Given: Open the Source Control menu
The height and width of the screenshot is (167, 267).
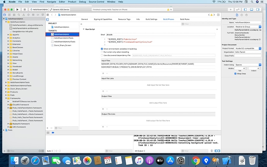Looking at the screenshot, I should pos(96,2).
